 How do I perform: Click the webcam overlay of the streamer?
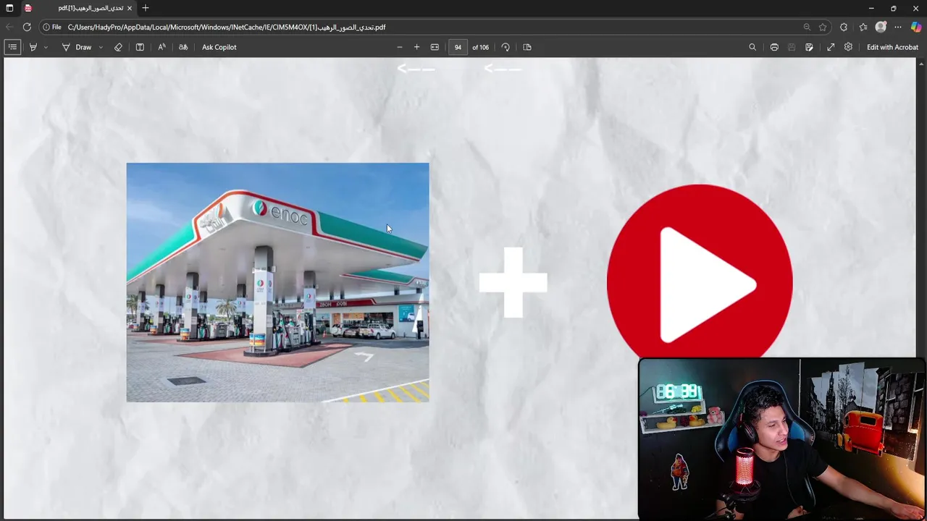782,439
